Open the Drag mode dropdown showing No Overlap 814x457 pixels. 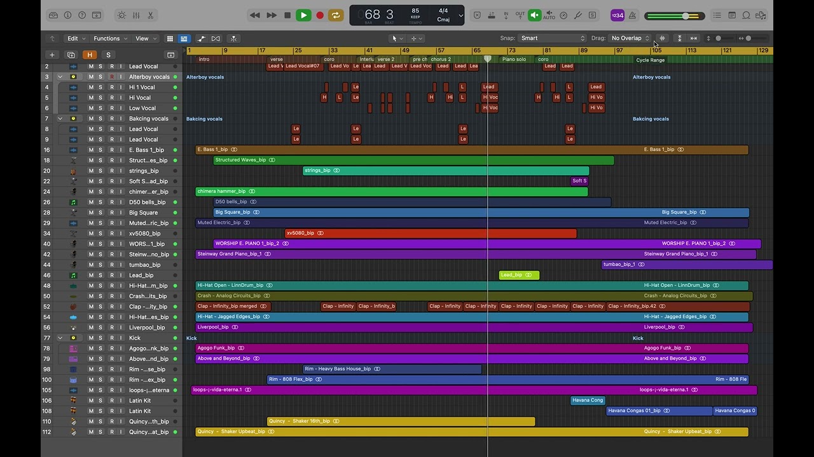[x=630, y=38]
